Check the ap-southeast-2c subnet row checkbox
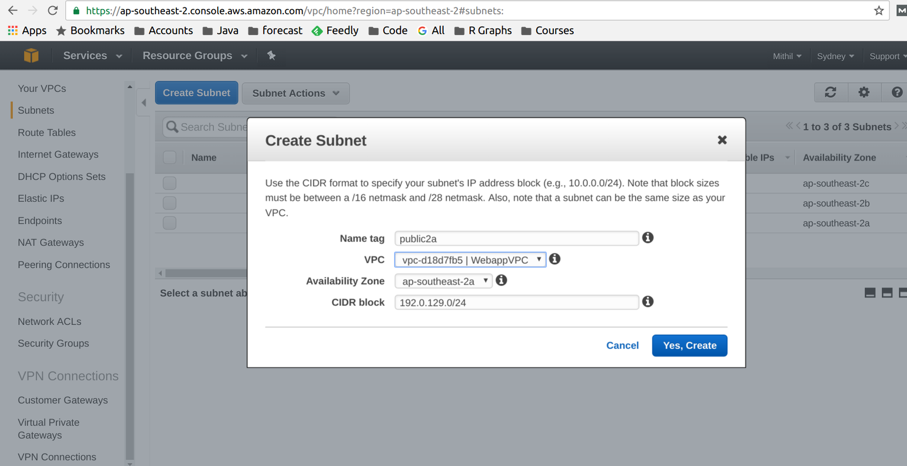Screen dimensions: 907x466 pyautogui.click(x=169, y=183)
